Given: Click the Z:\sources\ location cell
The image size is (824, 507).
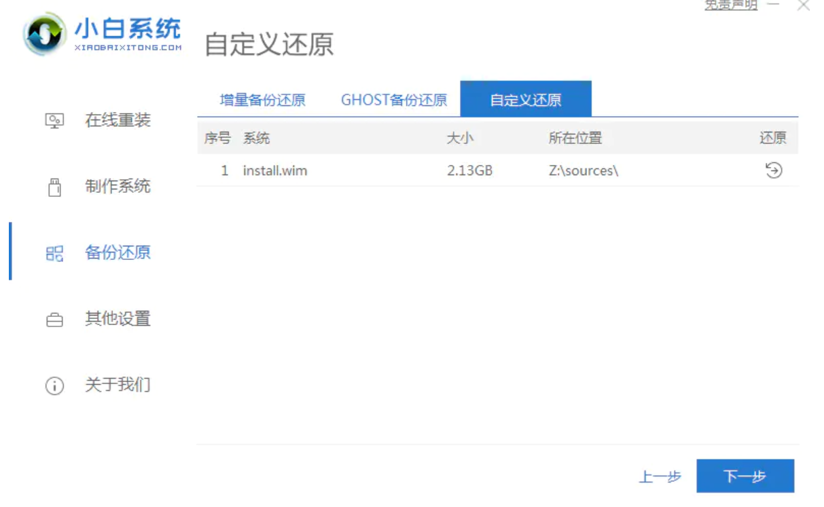Looking at the screenshot, I should point(584,171).
